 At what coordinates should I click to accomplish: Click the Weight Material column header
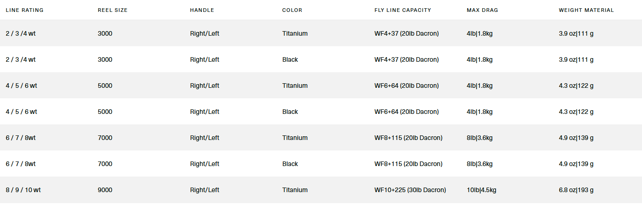[586, 10]
